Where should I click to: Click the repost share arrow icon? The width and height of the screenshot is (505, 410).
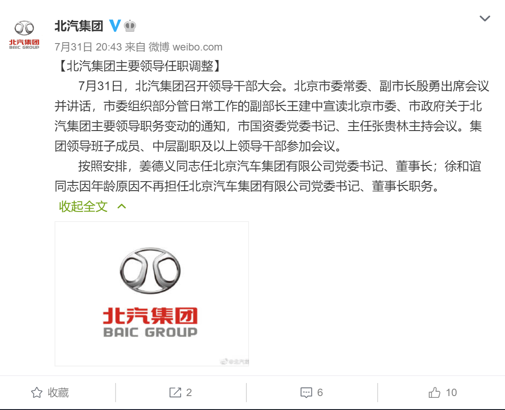[x=175, y=392]
